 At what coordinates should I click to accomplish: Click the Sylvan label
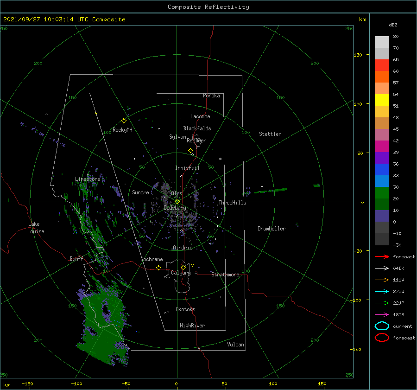pos(177,137)
